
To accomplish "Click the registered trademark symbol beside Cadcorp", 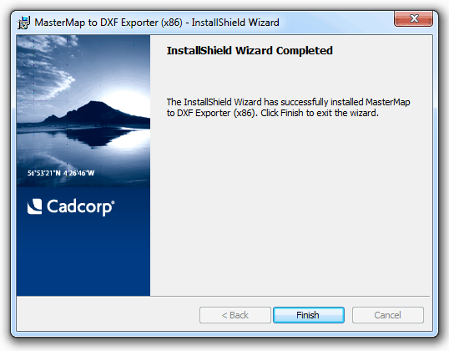I will pyautogui.click(x=113, y=202).
